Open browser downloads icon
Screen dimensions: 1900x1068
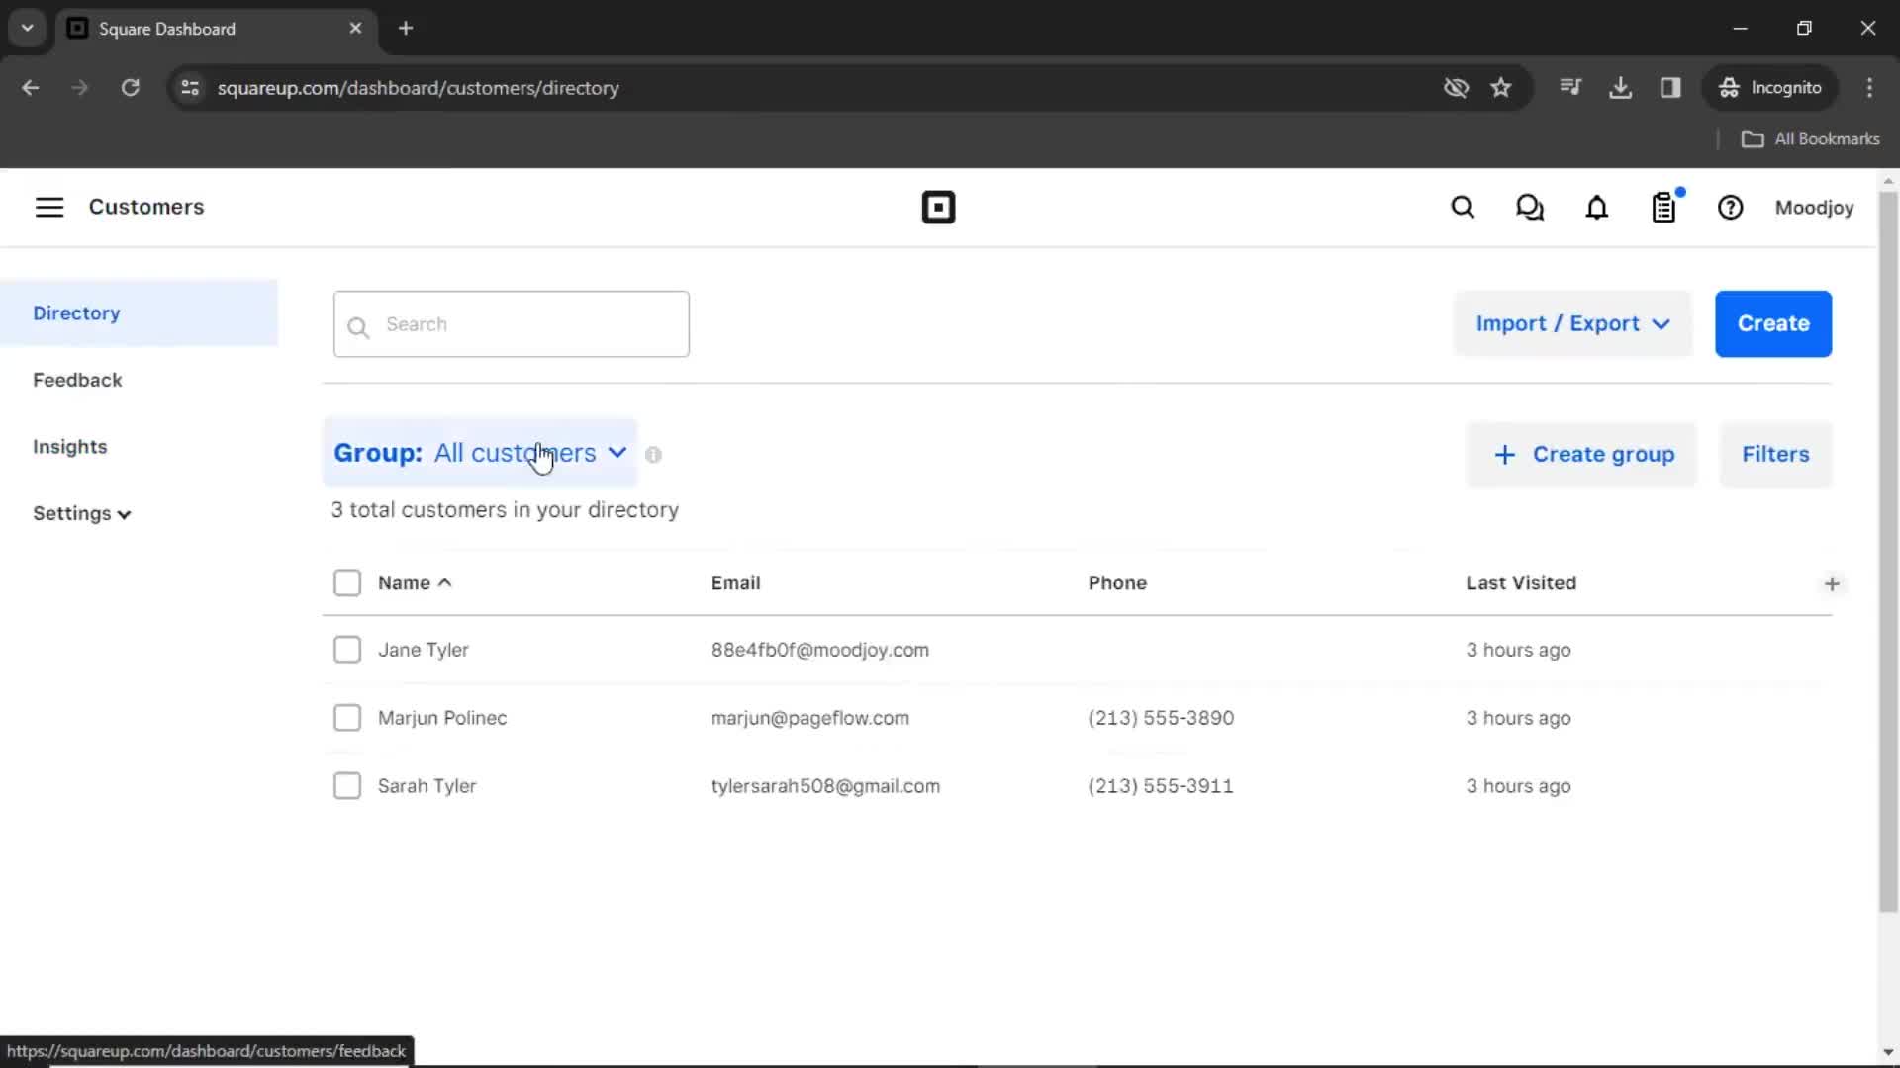click(1620, 88)
